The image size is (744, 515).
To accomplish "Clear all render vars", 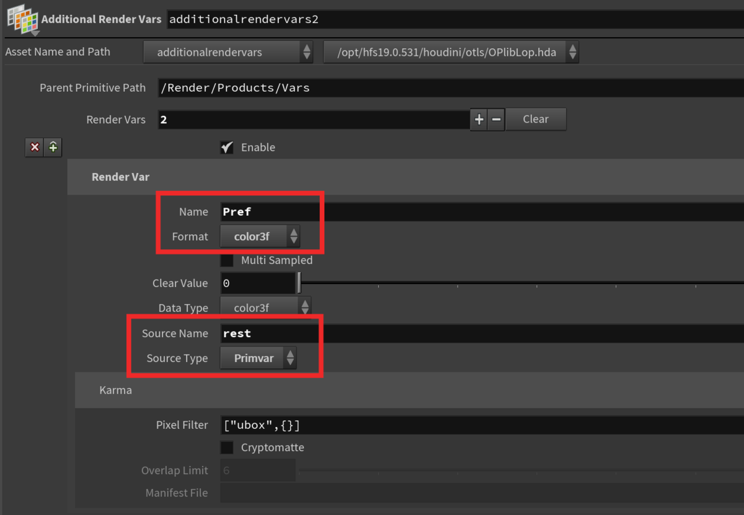I will point(536,119).
